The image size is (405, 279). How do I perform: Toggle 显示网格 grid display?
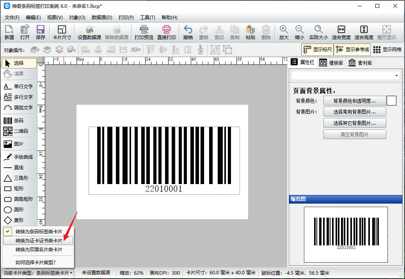(387, 50)
